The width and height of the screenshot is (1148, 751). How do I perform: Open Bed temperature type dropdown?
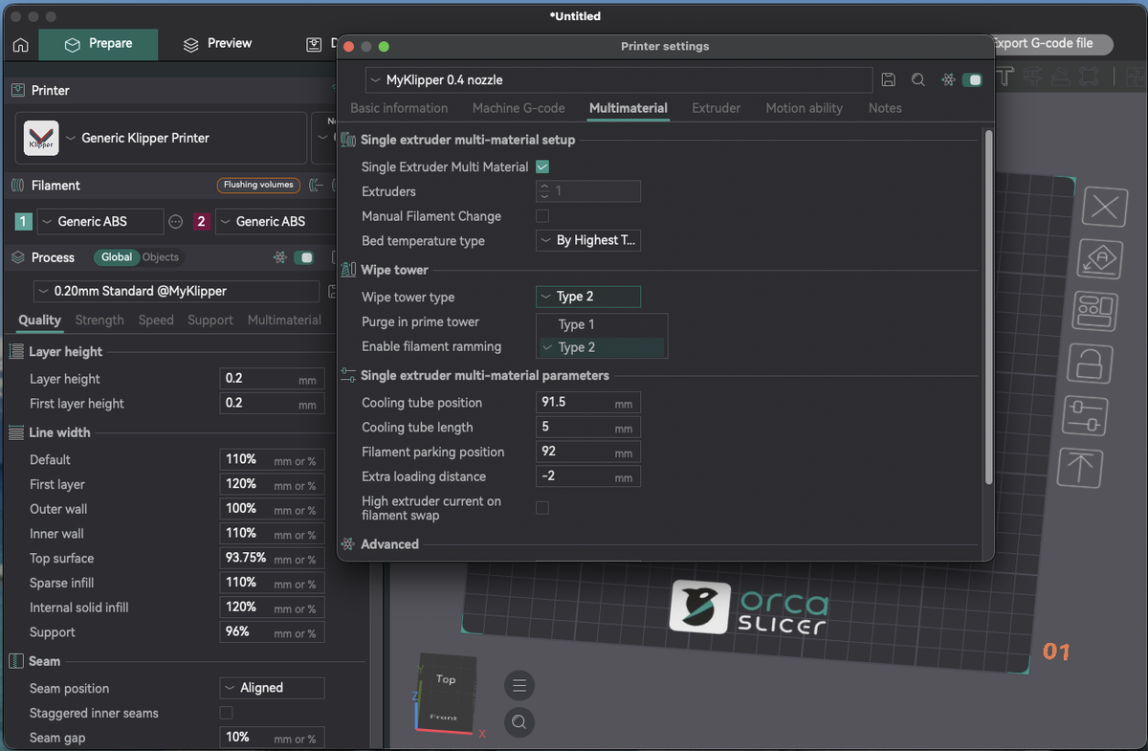tap(588, 240)
